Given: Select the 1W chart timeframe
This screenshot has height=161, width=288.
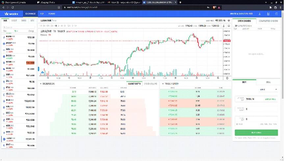Looking at the screenshot, I should [75, 26].
